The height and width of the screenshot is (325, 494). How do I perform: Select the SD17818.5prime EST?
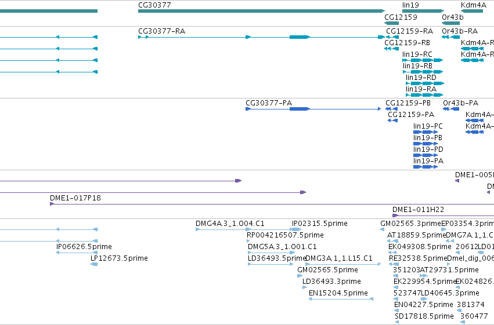(397, 322)
